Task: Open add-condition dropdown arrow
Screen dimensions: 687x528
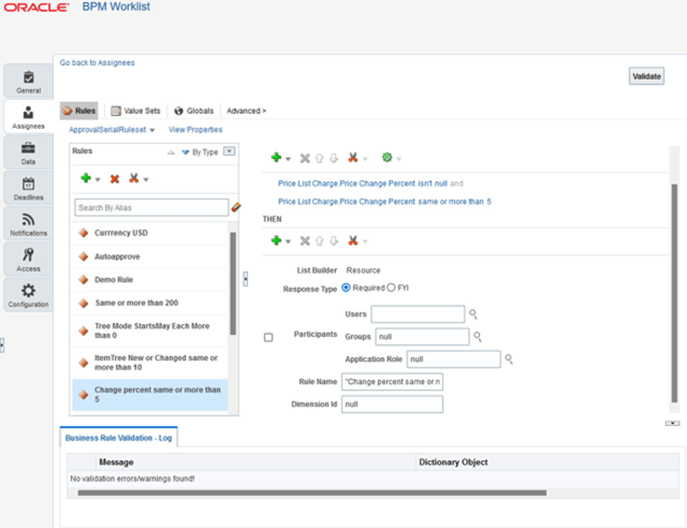Action: pos(288,159)
